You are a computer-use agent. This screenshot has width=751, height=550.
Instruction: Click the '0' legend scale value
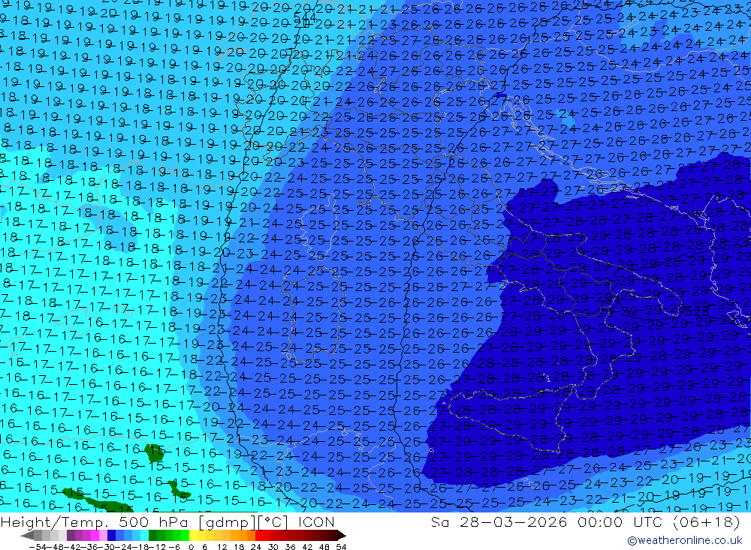[191, 547]
